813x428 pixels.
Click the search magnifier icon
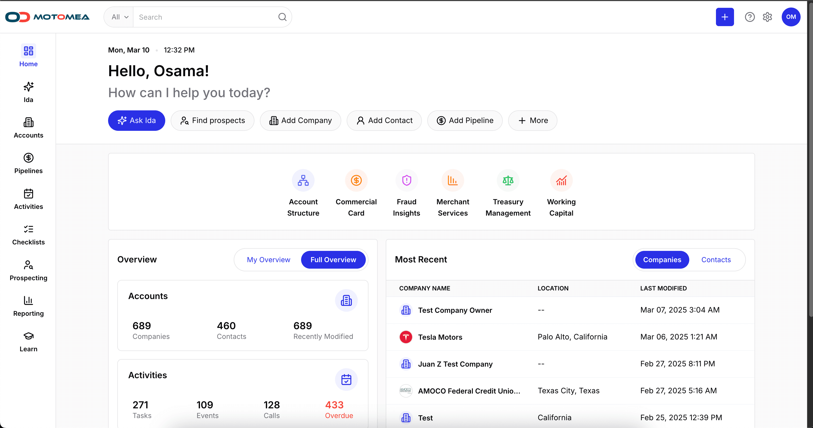point(282,17)
